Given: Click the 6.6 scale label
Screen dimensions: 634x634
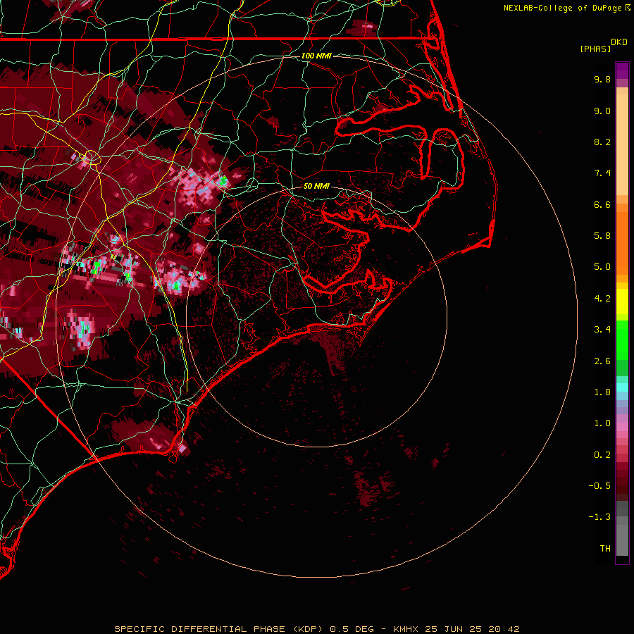Looking at the screenshot, I should pyautogui.click(x=602, y=204).
